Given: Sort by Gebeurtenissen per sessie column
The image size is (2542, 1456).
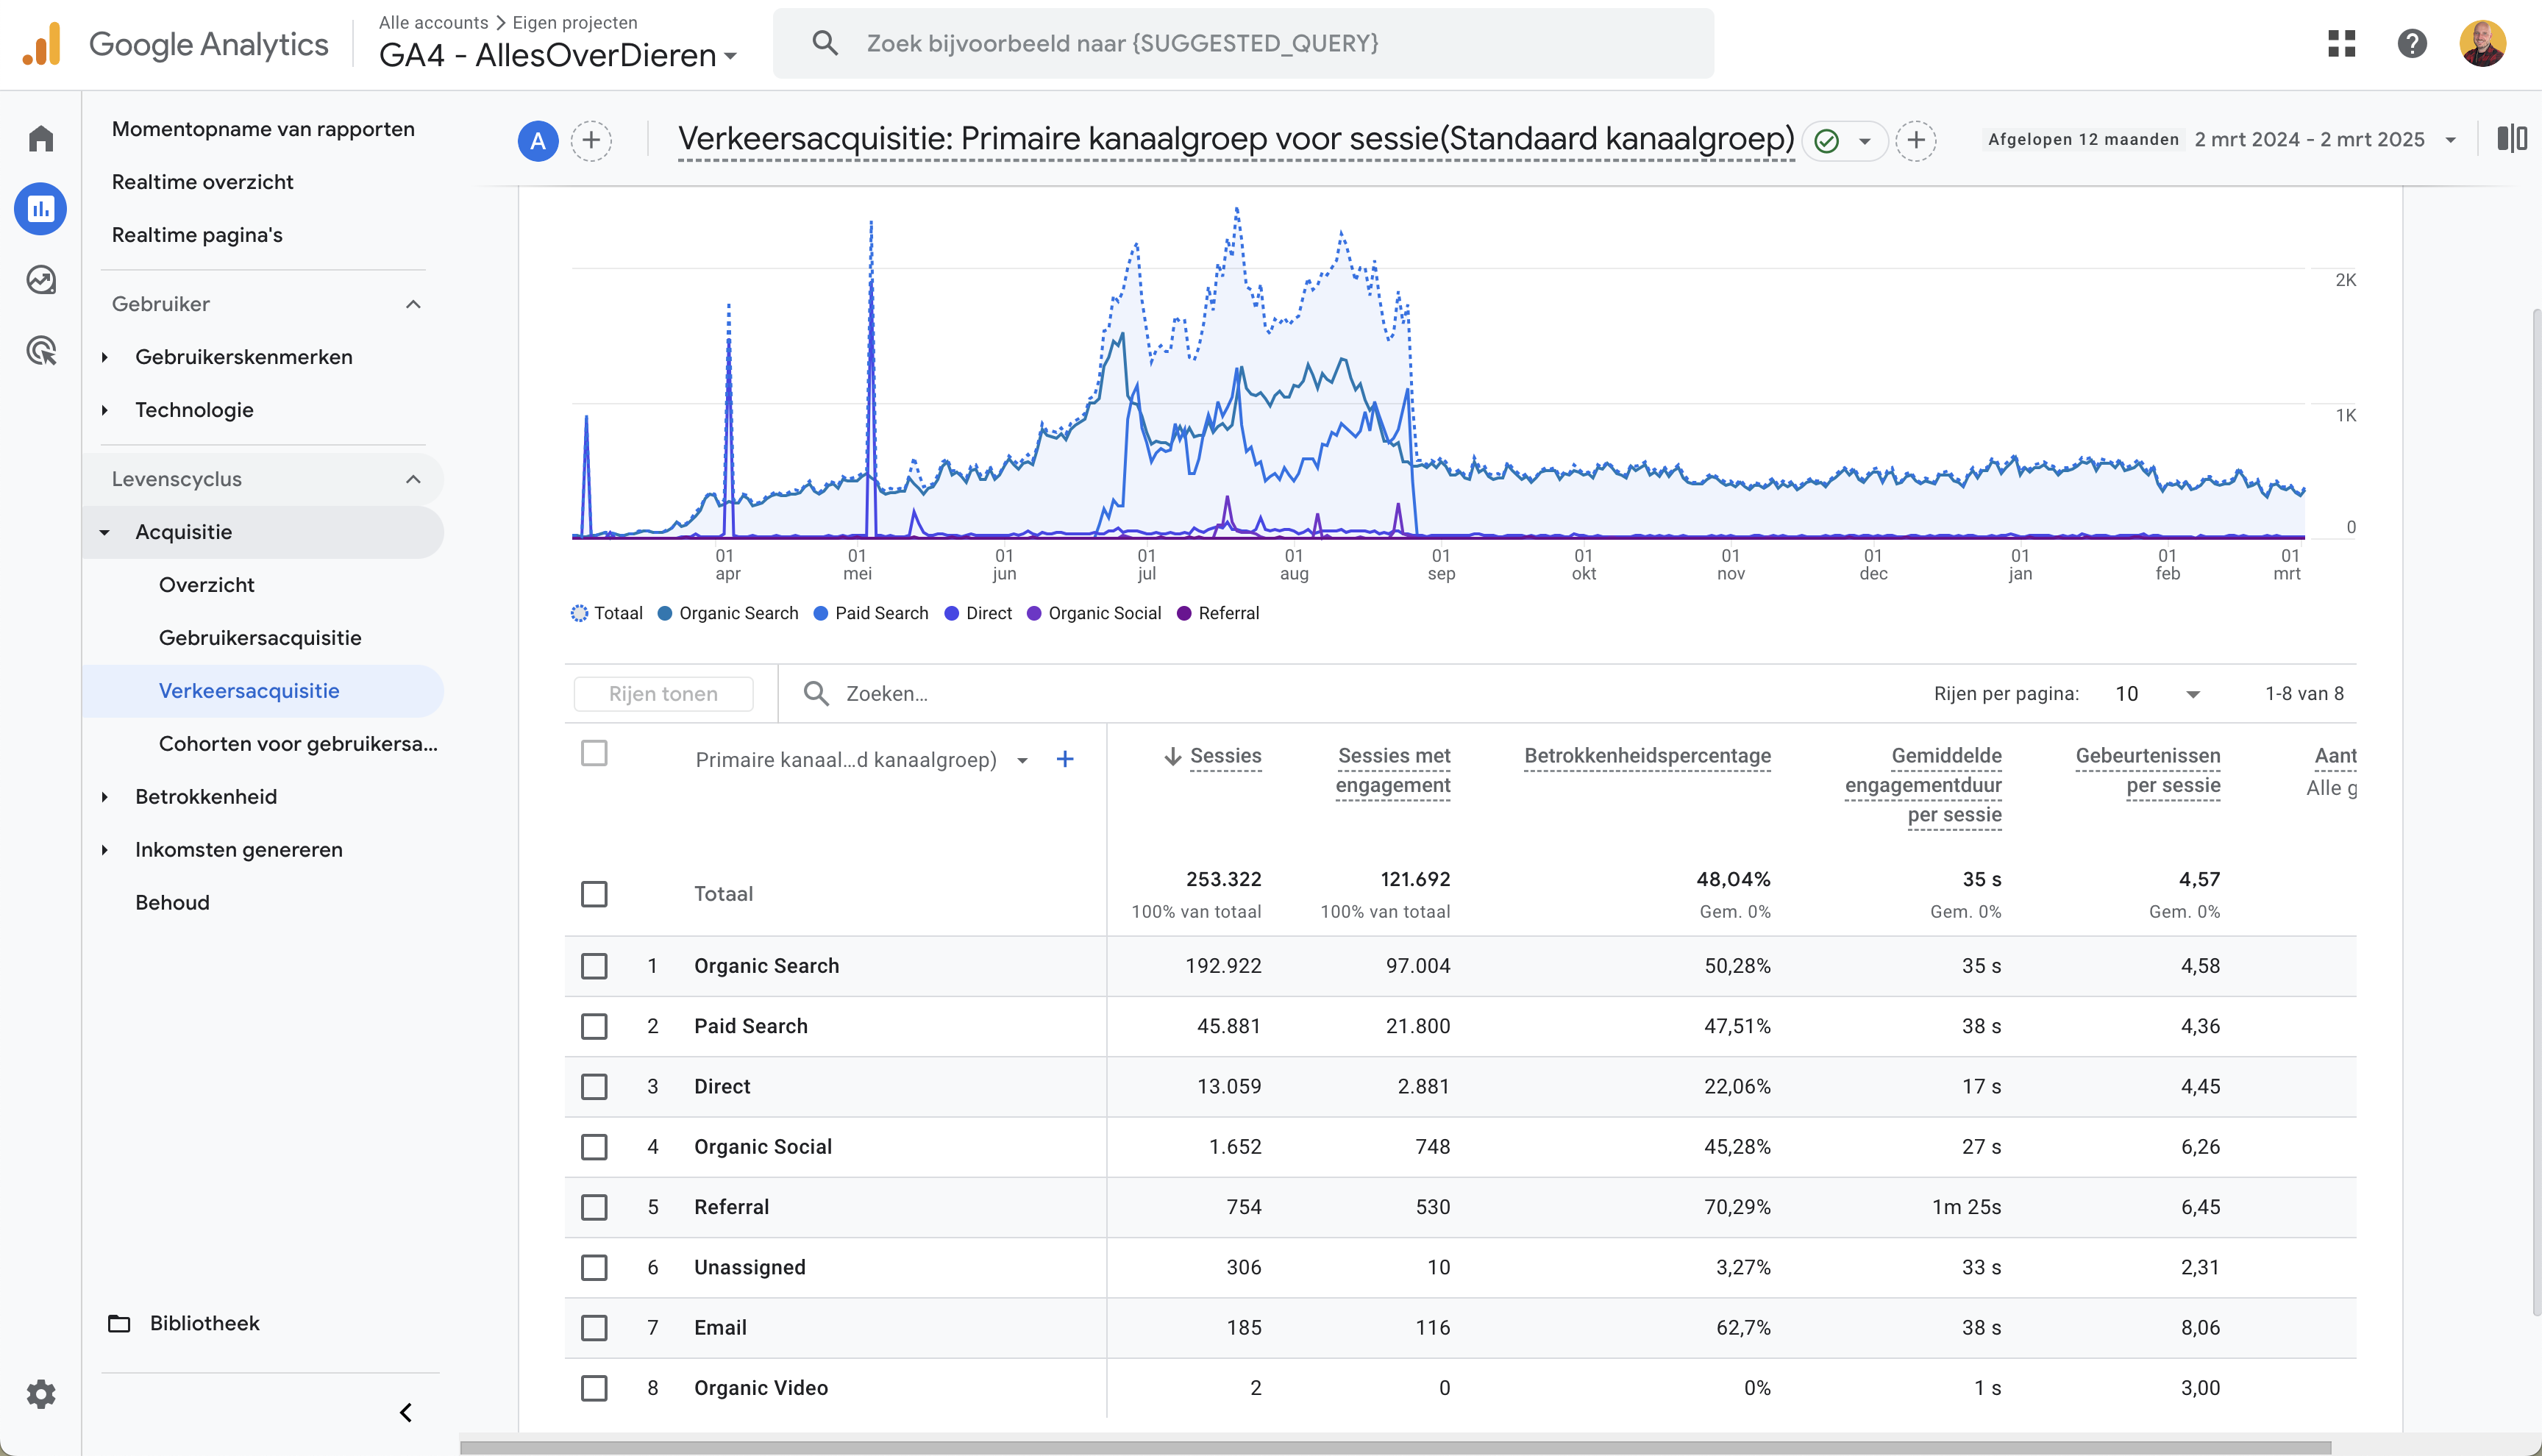Looking at the screenshot, I should pyautogui.click(x=2148, y=770).
